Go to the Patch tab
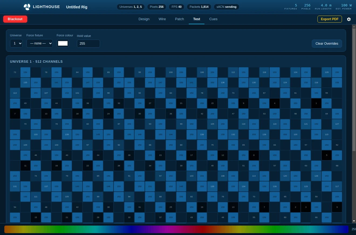356x235 pixels. click(179, 19)
